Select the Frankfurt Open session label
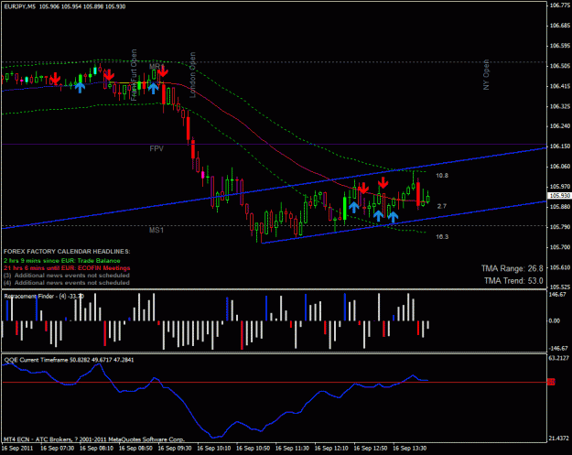Image resolution: width=572 pixels, height=455 pixels. point(134,75)
